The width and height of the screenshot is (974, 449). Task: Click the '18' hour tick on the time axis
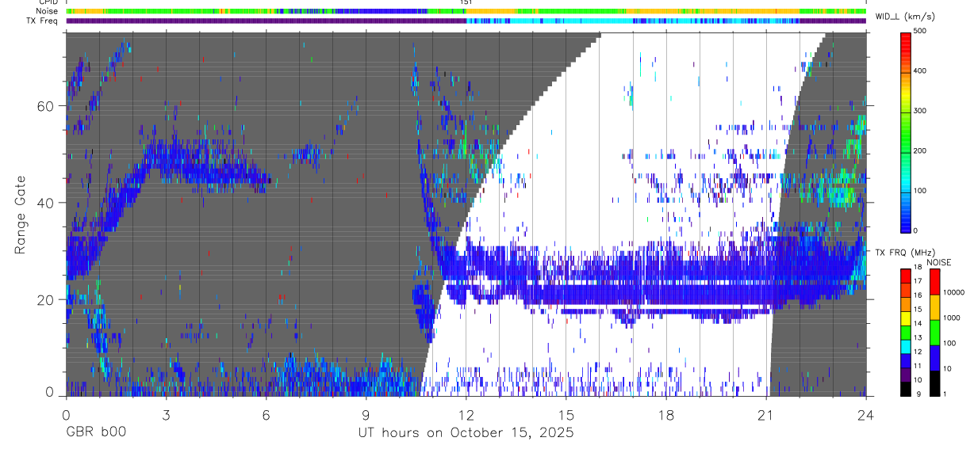pyautogui.click(x=666, y=414)
